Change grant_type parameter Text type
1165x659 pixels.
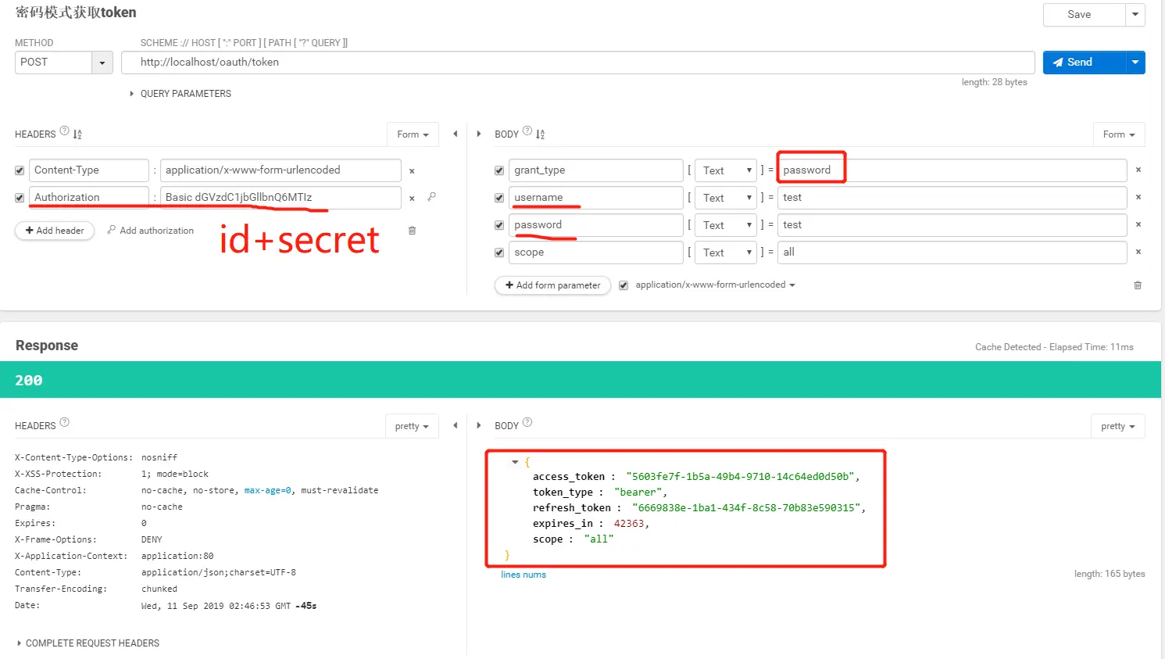[x=726, y=170]
